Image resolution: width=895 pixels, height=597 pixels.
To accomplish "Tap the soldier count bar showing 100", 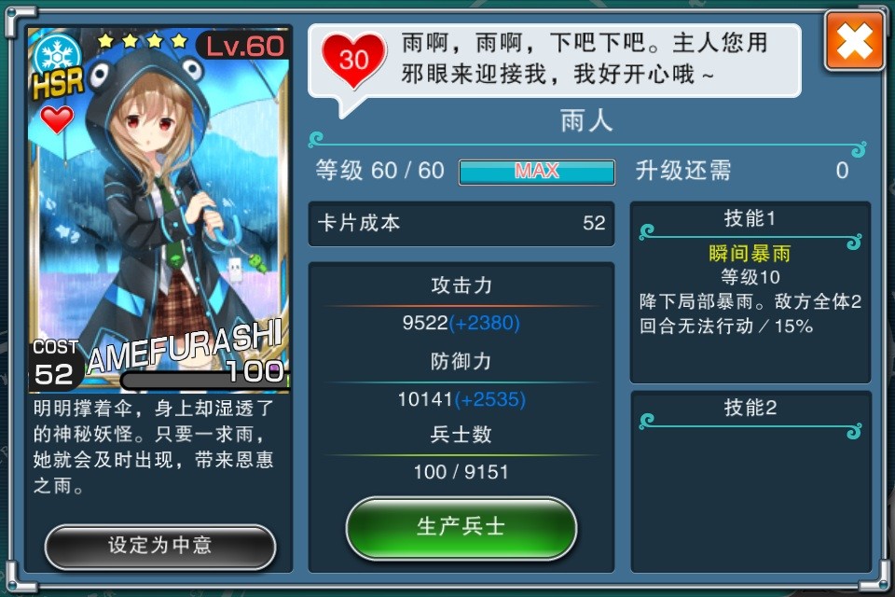I will click(204, 380).
